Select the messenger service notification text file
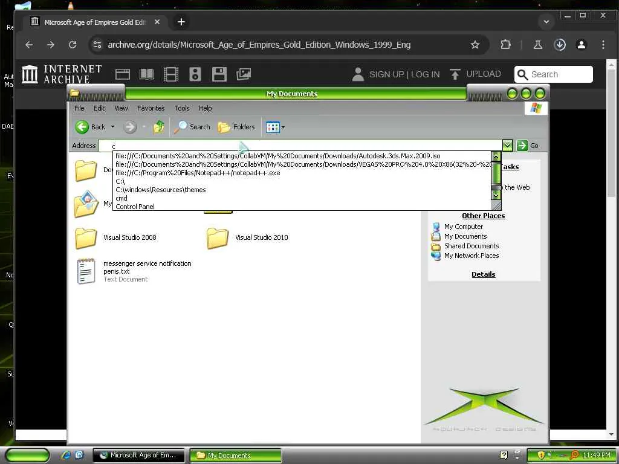The image size is (619, 464). pos(134,271)
